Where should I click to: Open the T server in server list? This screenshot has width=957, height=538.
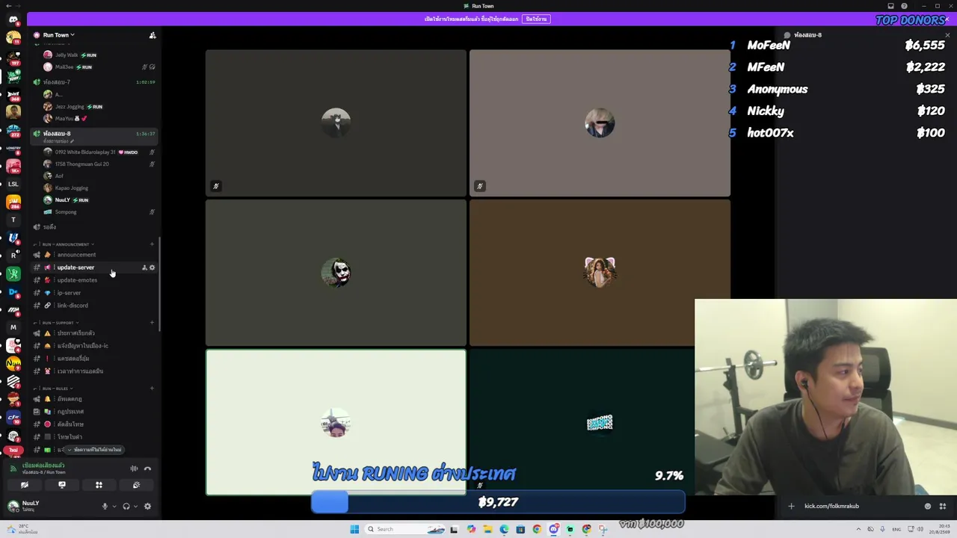pos(13,220)
